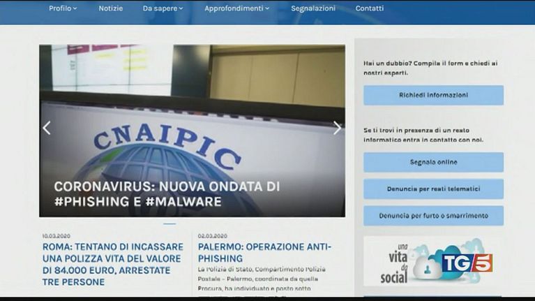The width and height of the screenshot is (535, 301).
Task: Select Denuncia per reati telematici button
Action: point(433,189)
